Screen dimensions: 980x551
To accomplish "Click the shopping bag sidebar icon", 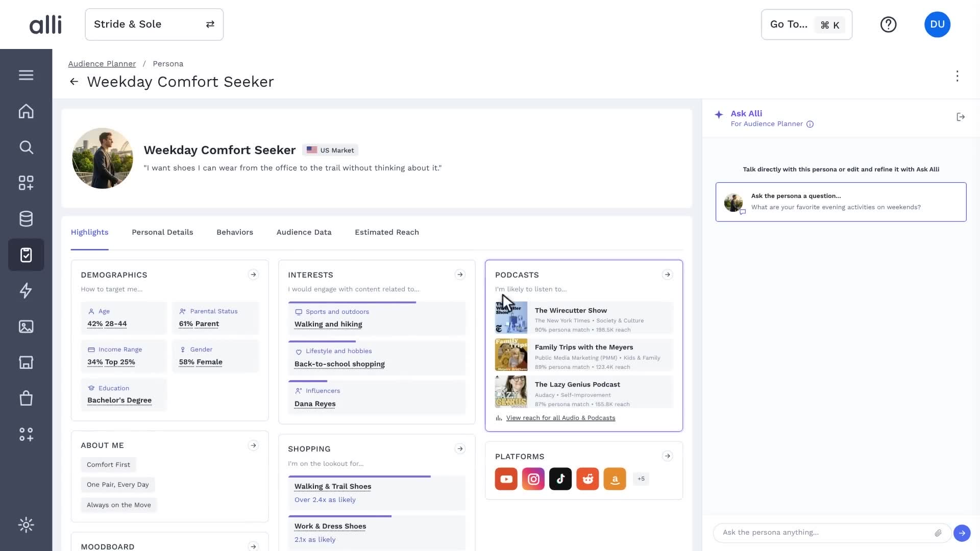I will pyautogui.click(x=26, y=398).
